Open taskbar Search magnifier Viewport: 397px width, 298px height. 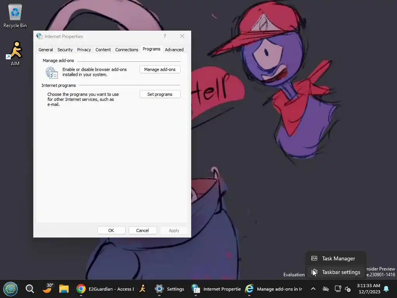(x=29, y=289)
